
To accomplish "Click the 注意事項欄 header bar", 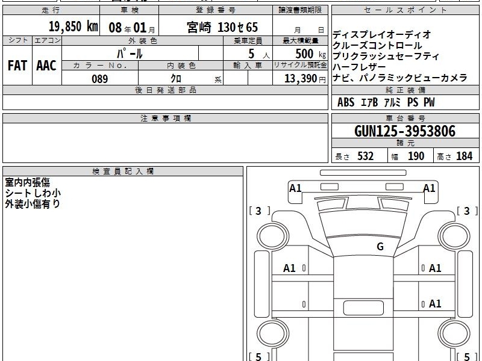I will pos(165,119).
